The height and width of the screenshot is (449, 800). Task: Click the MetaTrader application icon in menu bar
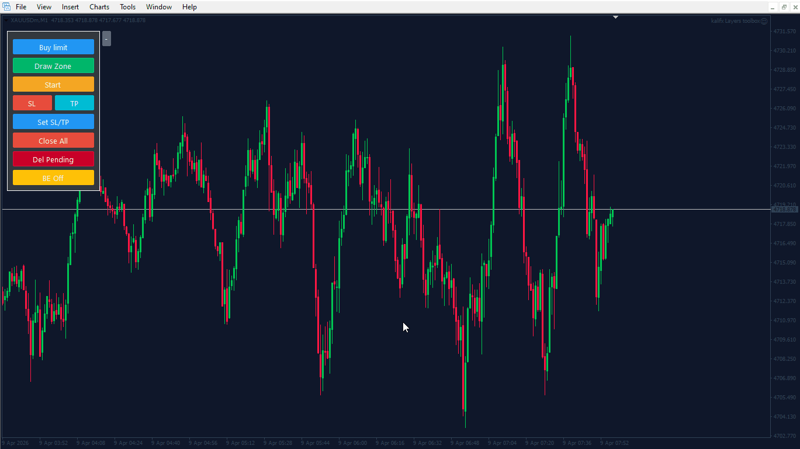6,7
